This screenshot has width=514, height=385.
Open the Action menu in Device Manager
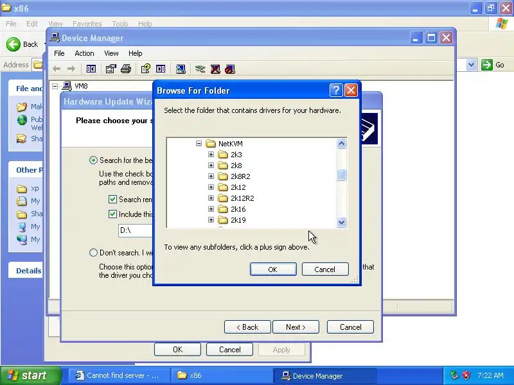tap(84, 53)
